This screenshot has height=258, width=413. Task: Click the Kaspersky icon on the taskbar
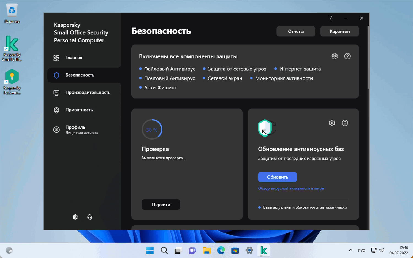coord(263,250)
